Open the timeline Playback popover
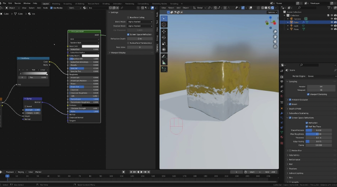337x187 pixels. click(10, 172)
